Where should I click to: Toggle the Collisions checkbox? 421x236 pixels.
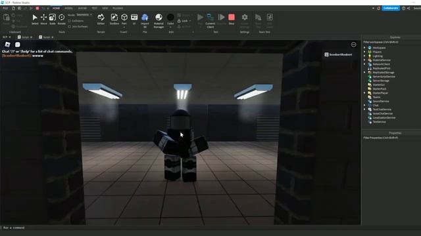[x=69, y=21]
